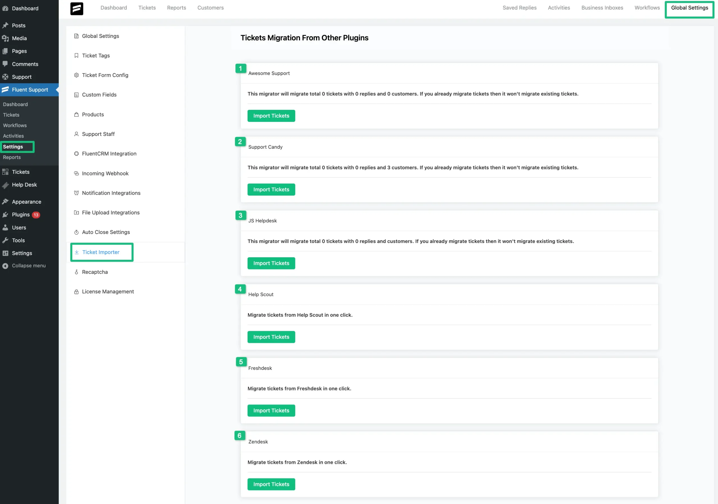This screenshot has height=504, width=718.
Task: Click Import Tickets for Zendesk migration
Action: 271,484
